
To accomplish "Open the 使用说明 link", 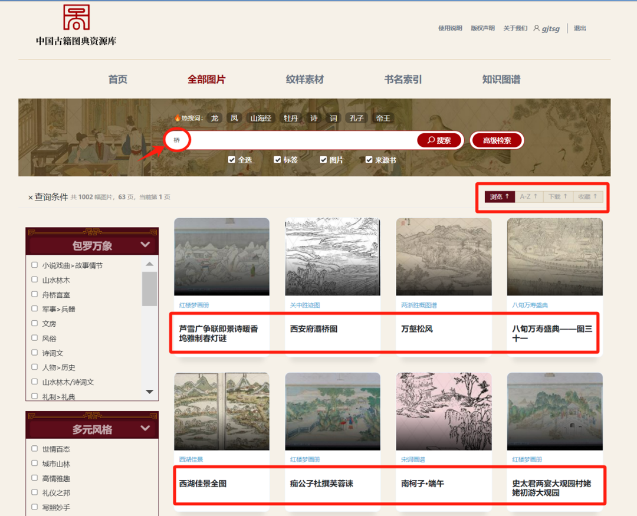I will point(450,28).
